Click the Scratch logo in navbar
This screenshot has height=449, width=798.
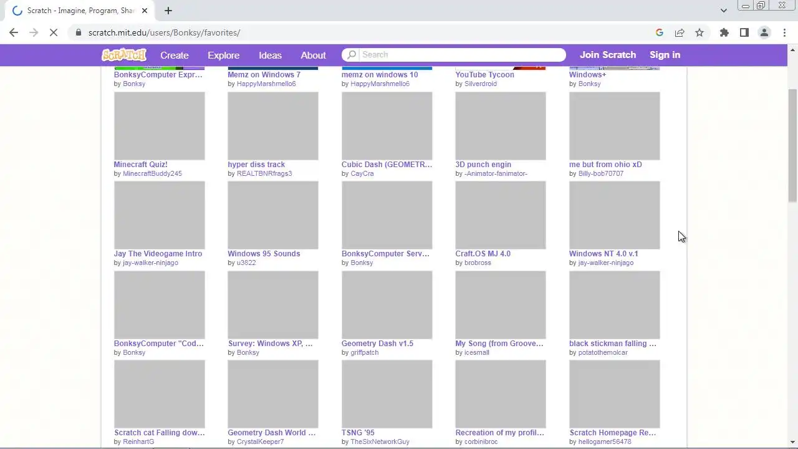coord(124,55)
